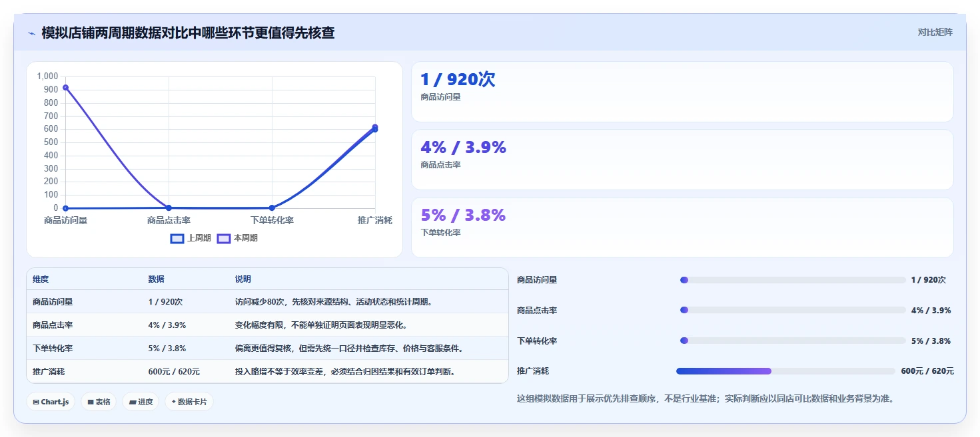Click the 推广消耗 x-axis label
980x437 pixels.
[x=375, y=220]
